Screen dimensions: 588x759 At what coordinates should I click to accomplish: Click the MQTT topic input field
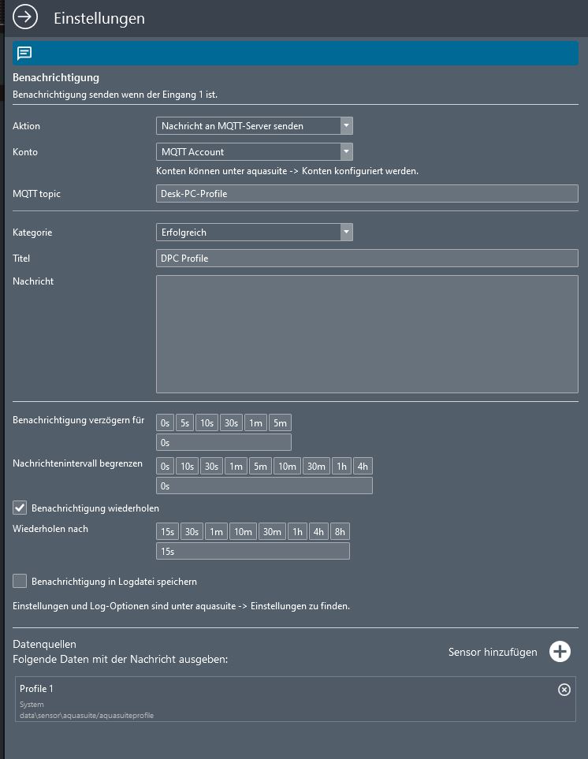(x=367, y=194)
